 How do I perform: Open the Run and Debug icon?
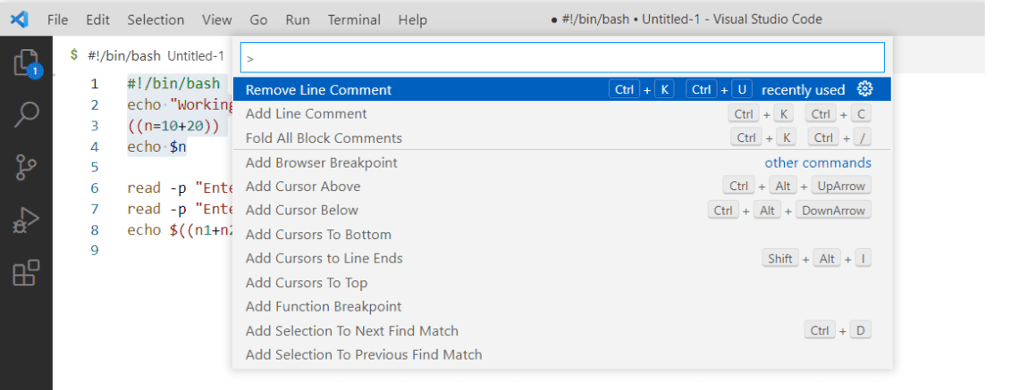26,220
